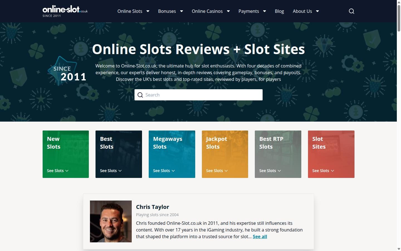Expand the Online Casinos dropdown arrow
The width and height of the screenshot is (401, 251).
[x=228, y=11]
